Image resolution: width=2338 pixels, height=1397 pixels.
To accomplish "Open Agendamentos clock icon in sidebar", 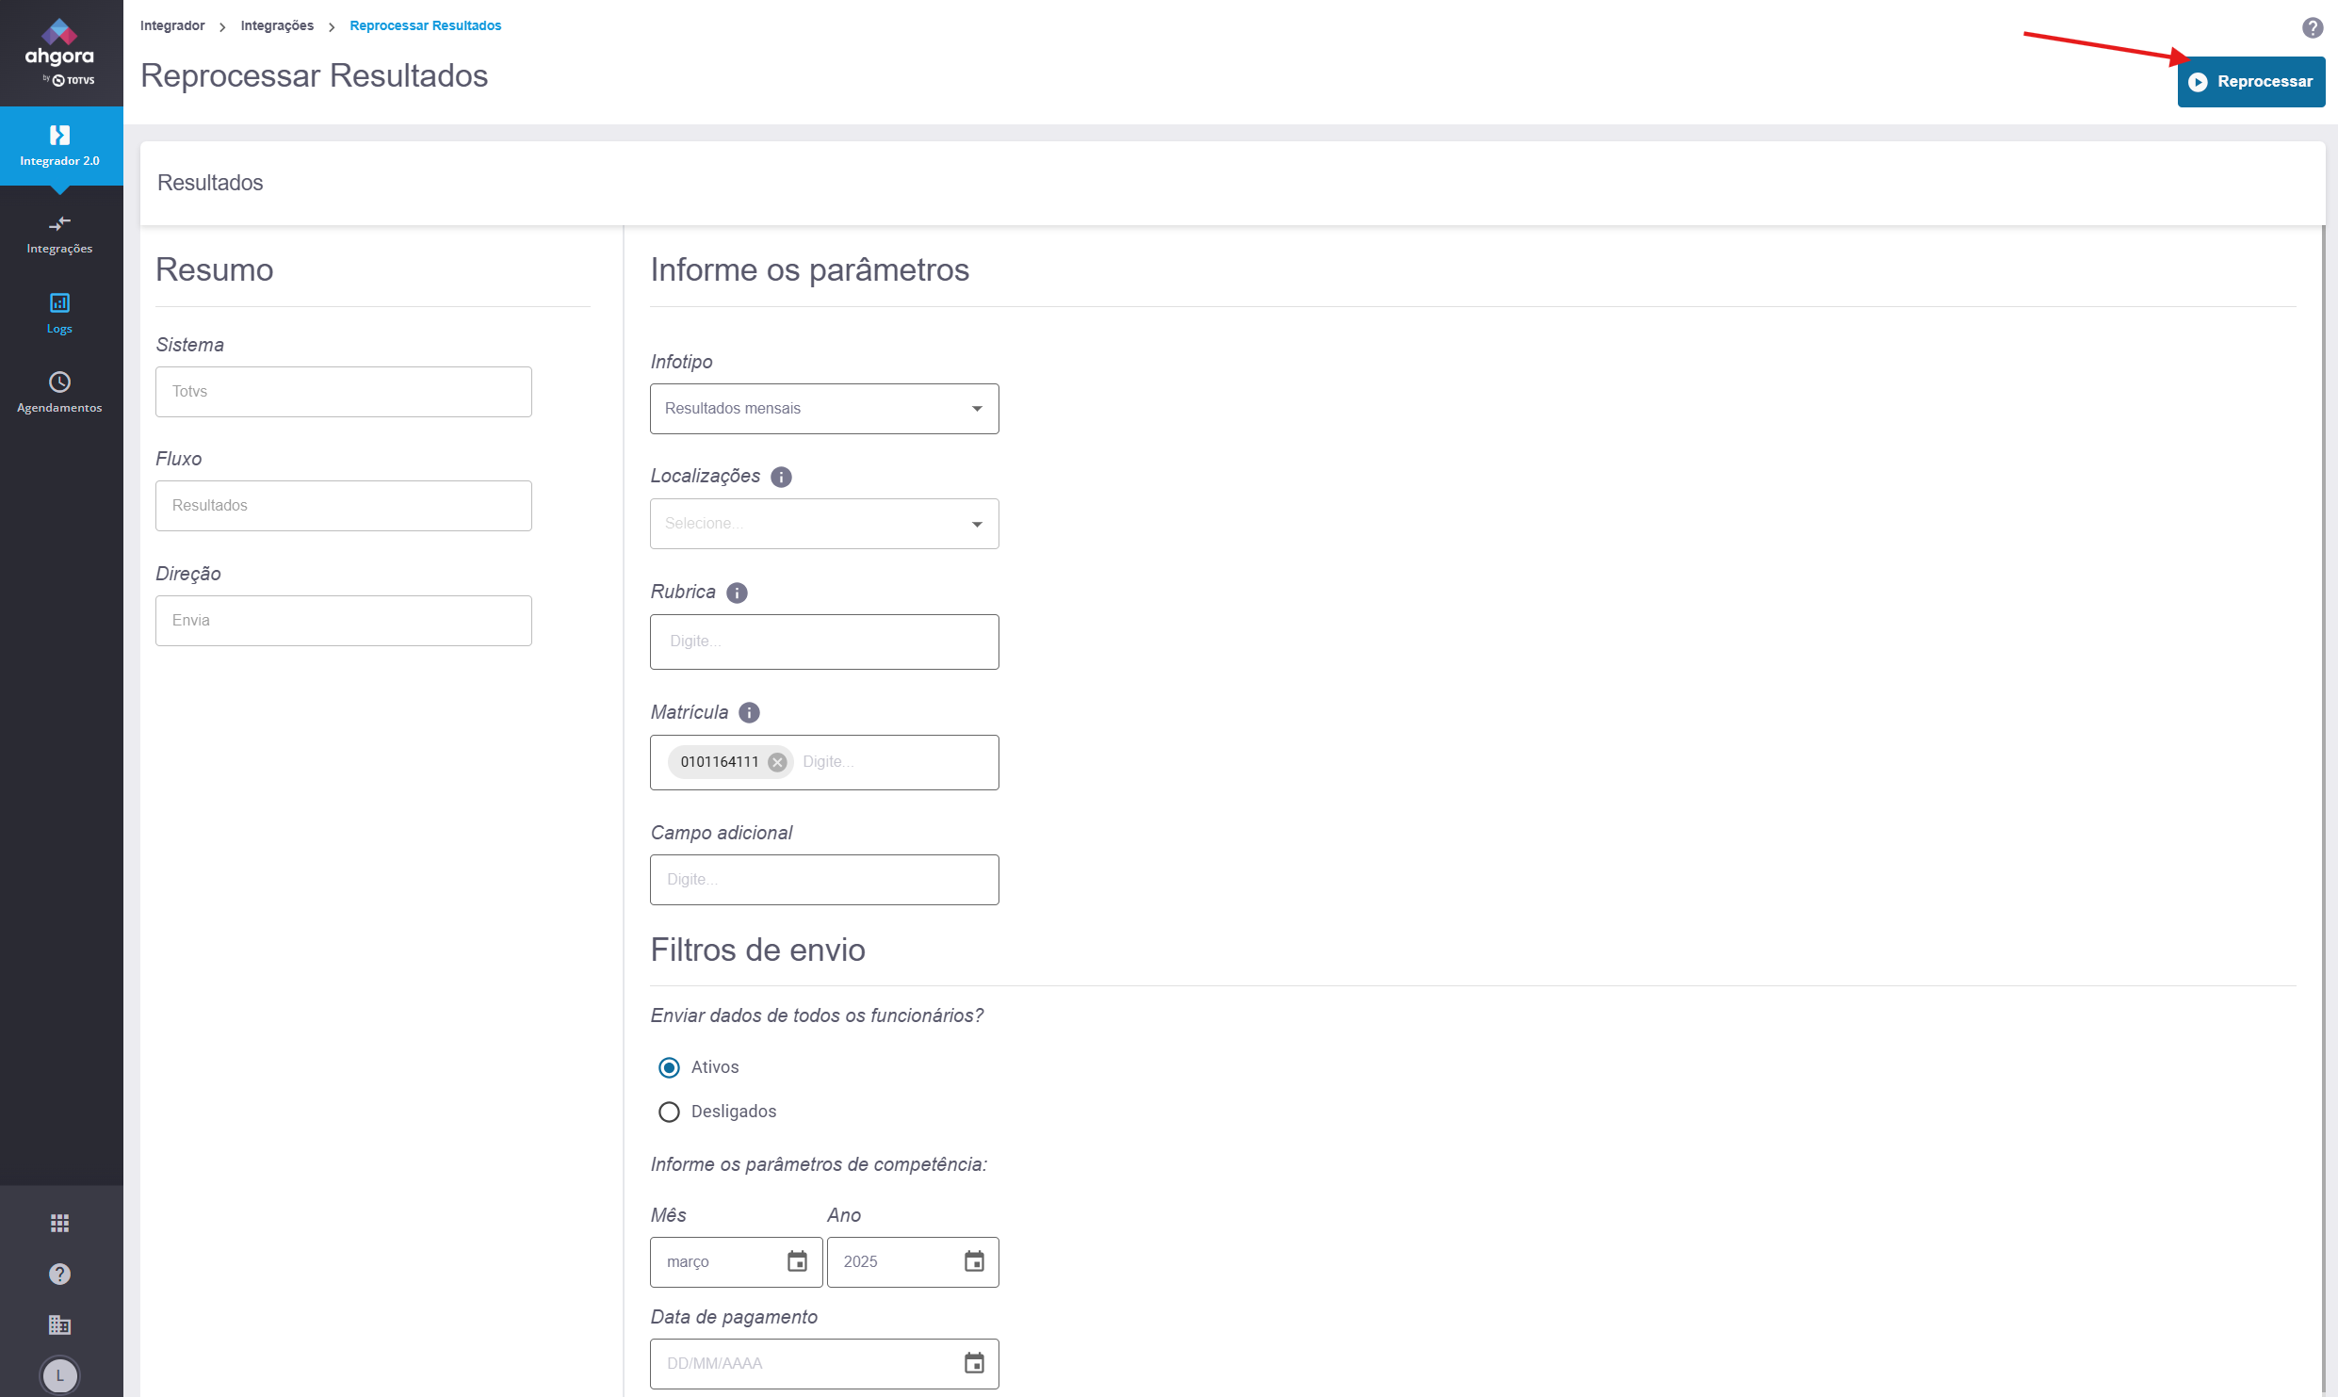I will [x=59, y=382].
